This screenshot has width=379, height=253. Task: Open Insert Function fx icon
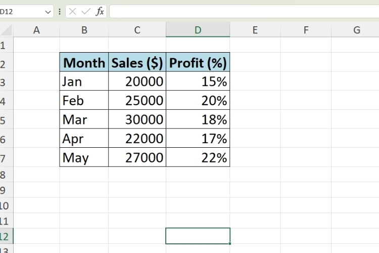[x=100, y=11]
